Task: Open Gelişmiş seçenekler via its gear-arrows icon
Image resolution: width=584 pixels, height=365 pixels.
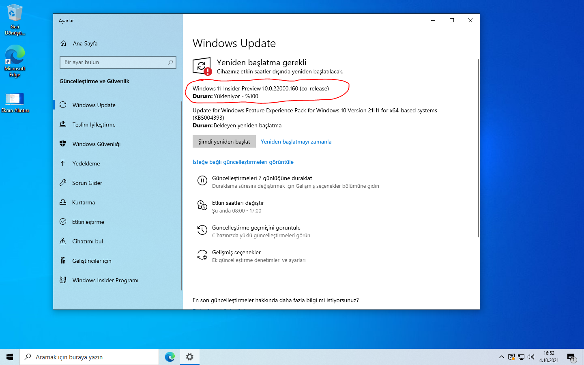Action: coord(202,255)
